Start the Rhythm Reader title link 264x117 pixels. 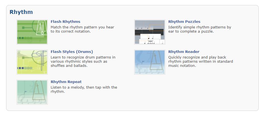[x=184, y=52]
